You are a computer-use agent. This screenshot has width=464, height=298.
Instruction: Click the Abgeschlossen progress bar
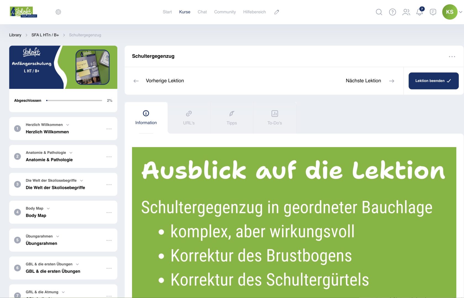[x=74, y=100]
